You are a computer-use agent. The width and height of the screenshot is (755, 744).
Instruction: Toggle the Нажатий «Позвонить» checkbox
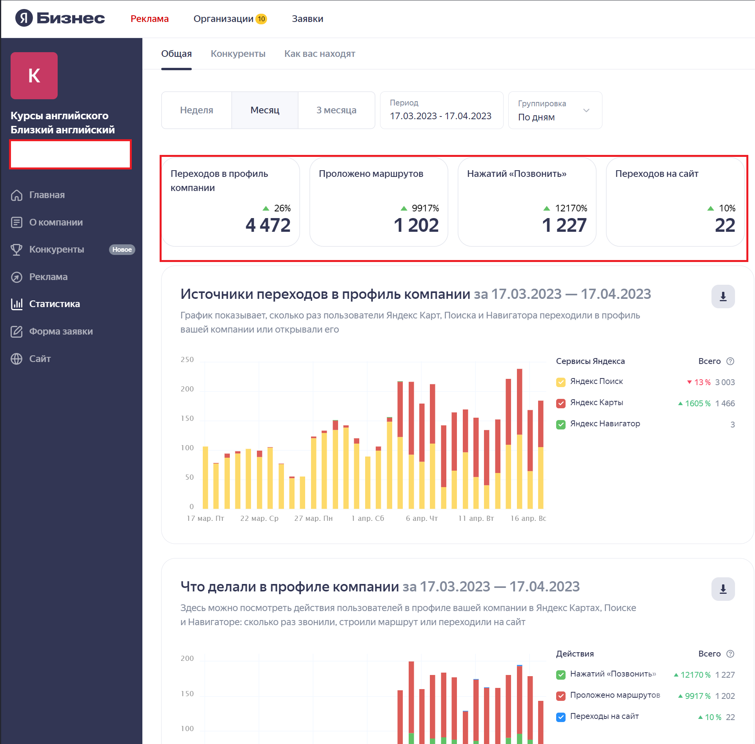point(561,675)
